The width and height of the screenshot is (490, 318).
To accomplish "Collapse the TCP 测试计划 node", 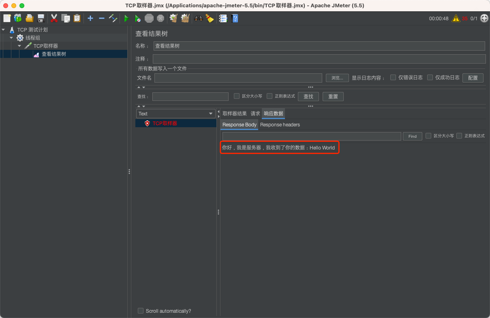I will tap(3, 29).
